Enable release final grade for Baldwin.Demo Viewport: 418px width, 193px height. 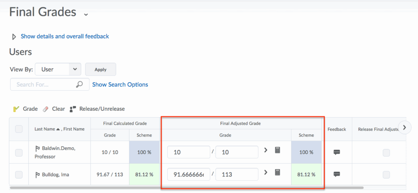(x=386, y=153)
